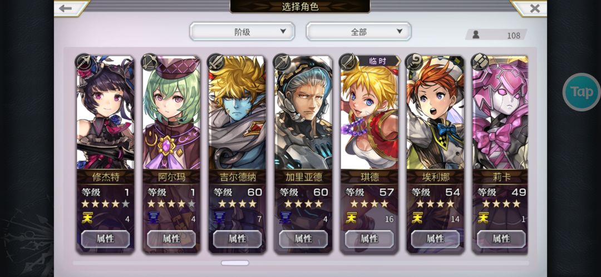Close the 选择角色 screen with X
The width and height of the screenshot is (601, 277).
pyautogui.click(x=535, y=8)
